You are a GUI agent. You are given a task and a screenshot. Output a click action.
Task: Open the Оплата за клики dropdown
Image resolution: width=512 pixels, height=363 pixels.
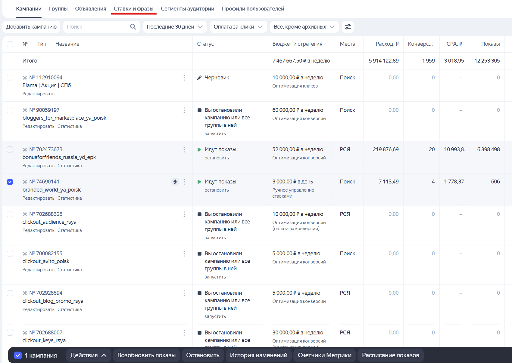(238, 27)
